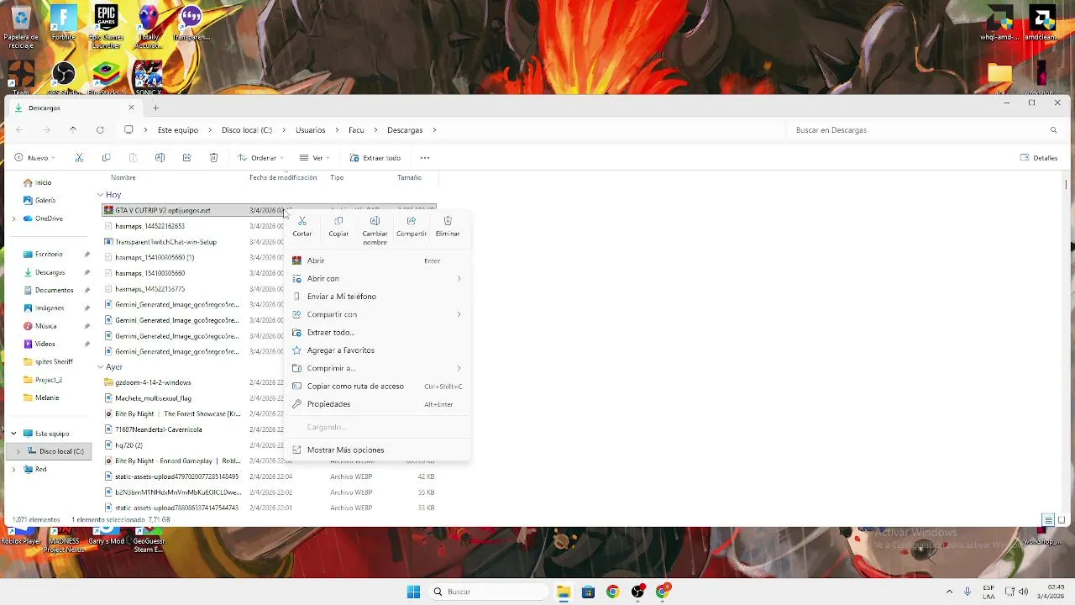Screen dimensions: 1075x605
Task: Click the Windows Start button
Action: [413, 592]
